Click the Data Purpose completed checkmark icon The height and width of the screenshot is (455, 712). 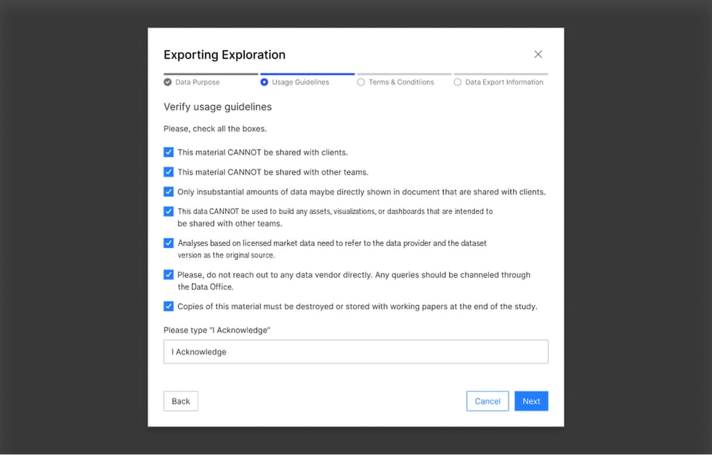click(x=168, y=82)
